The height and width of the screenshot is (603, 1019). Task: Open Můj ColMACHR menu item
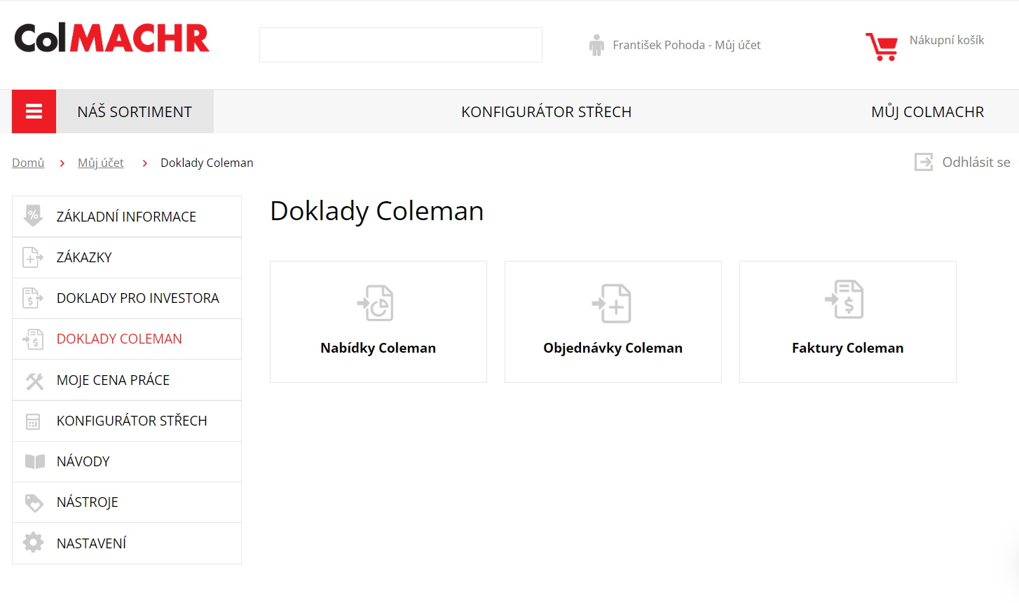[927, 112]
